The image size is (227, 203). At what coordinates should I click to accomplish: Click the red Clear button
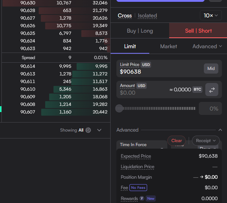pyautogui.click(x=176, y=141)
